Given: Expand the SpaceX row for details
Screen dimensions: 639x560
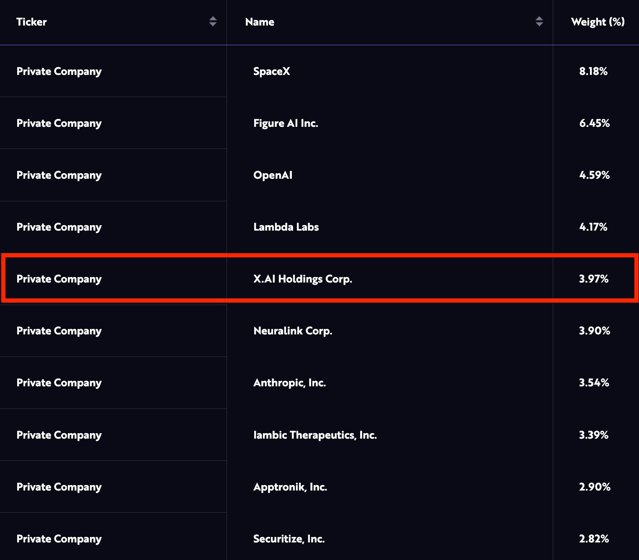Looking at the screenshot, I should pos(272,71).
